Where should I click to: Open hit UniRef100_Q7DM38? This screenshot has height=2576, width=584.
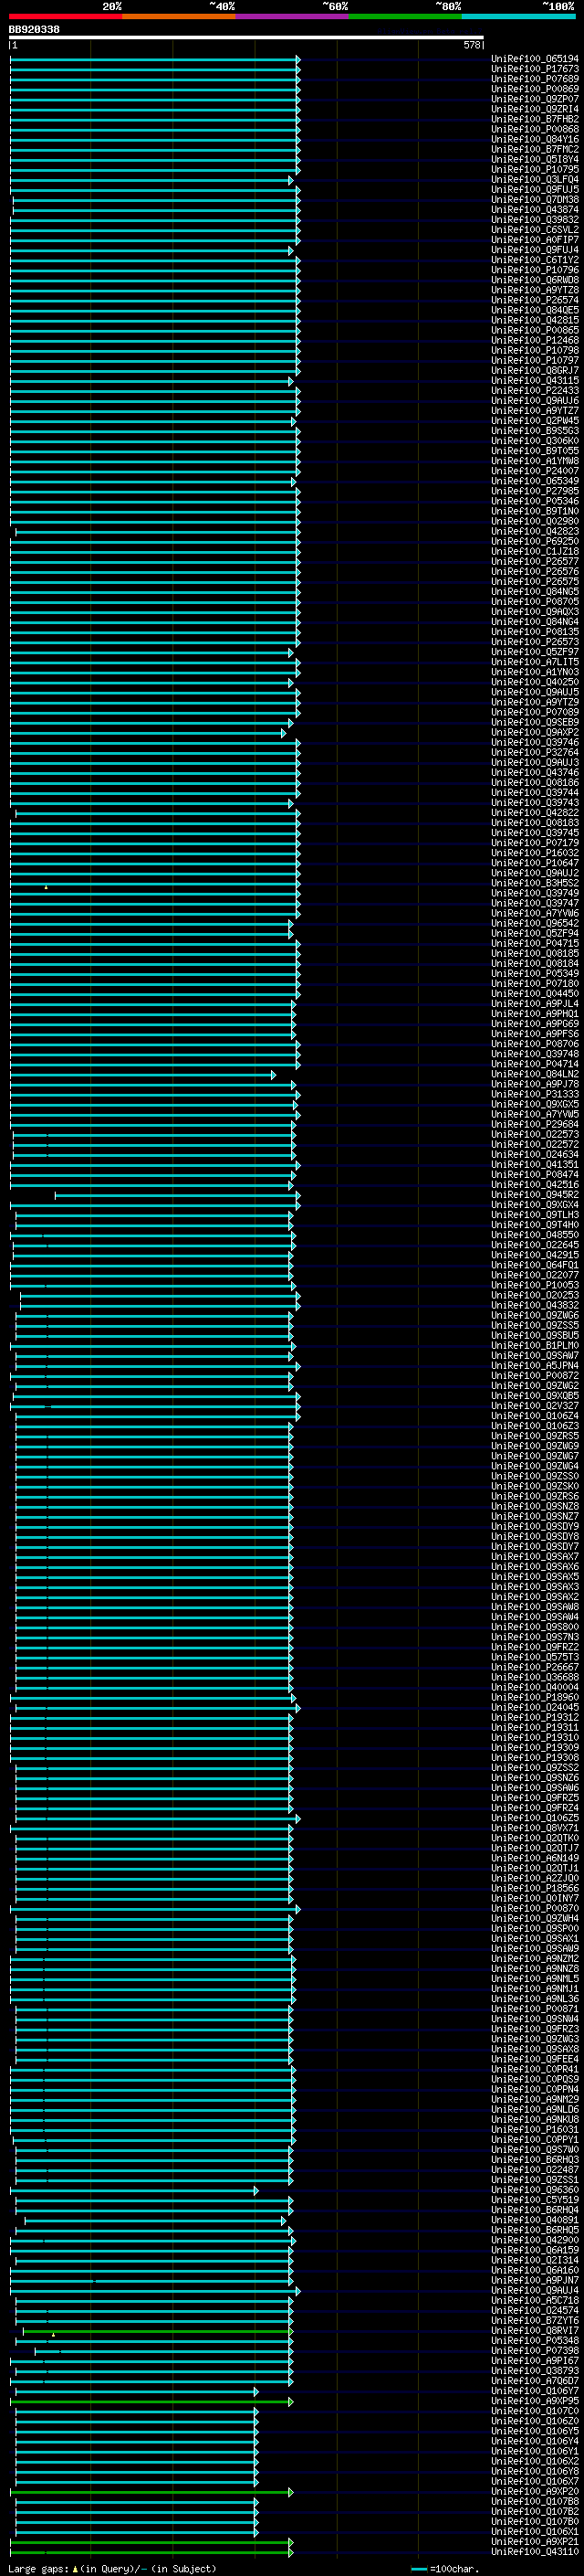pos(535,200)
